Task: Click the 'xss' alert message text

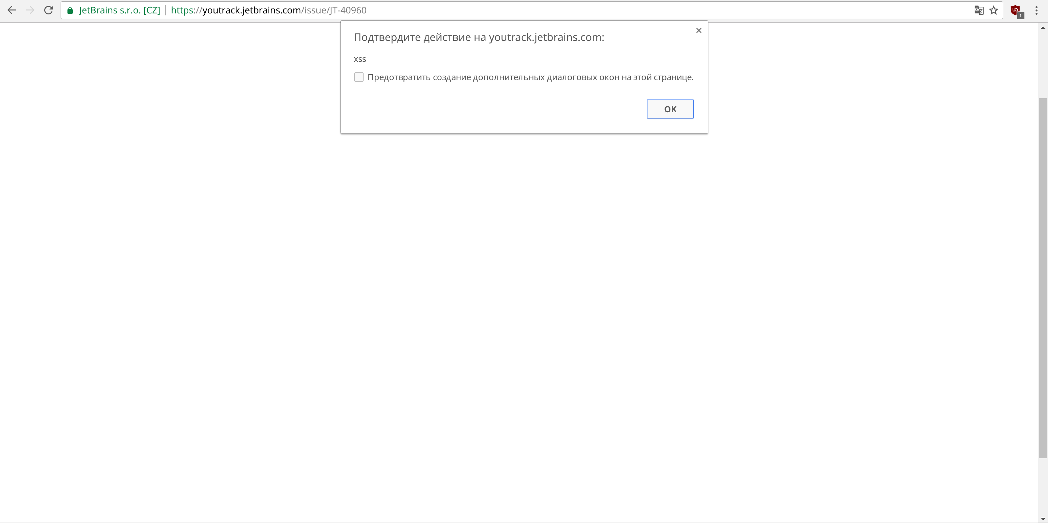Action: pos(360,59)
